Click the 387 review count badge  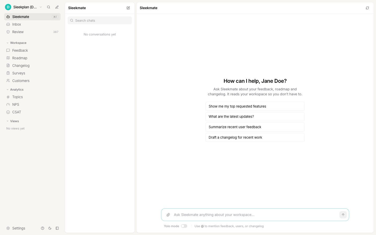point(56,32)
